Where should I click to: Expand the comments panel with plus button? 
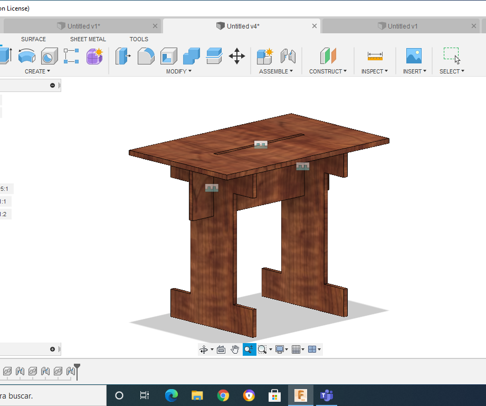[x=52, y=349]
